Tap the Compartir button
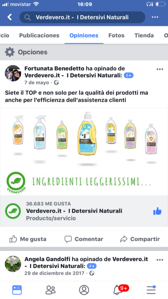 tap(140, 239)
